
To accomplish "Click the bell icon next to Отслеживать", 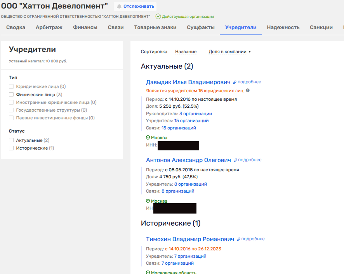I will [x=119, y=6].
